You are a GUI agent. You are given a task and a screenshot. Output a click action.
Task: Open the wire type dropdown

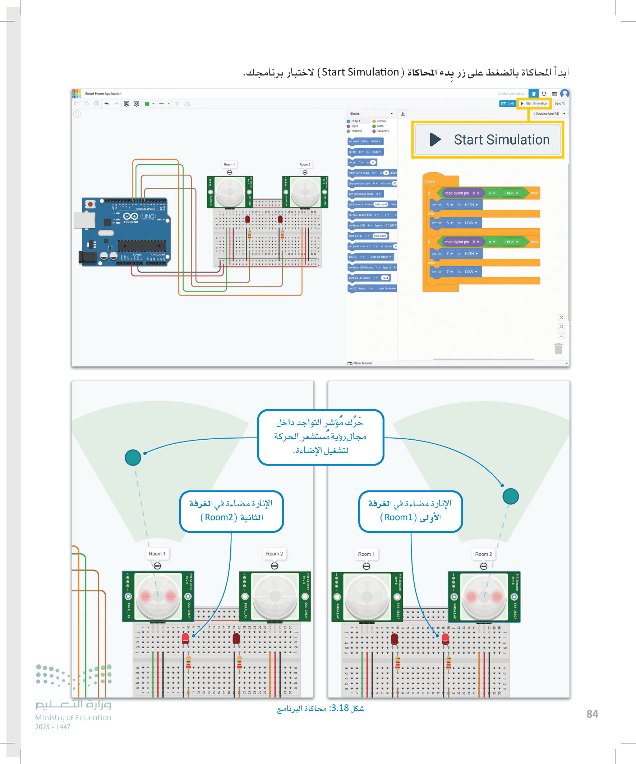coord(164,104)
